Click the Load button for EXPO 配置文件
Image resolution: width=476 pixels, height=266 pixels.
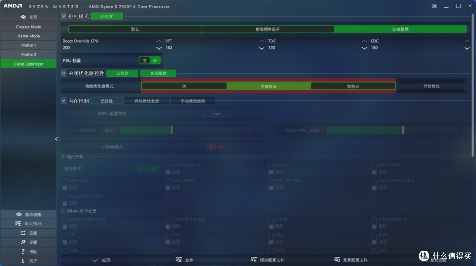pyautogui.click(x=216, y=114)
